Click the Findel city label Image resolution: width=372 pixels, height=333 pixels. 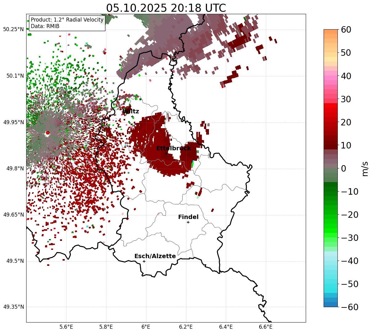click(188, 217)
